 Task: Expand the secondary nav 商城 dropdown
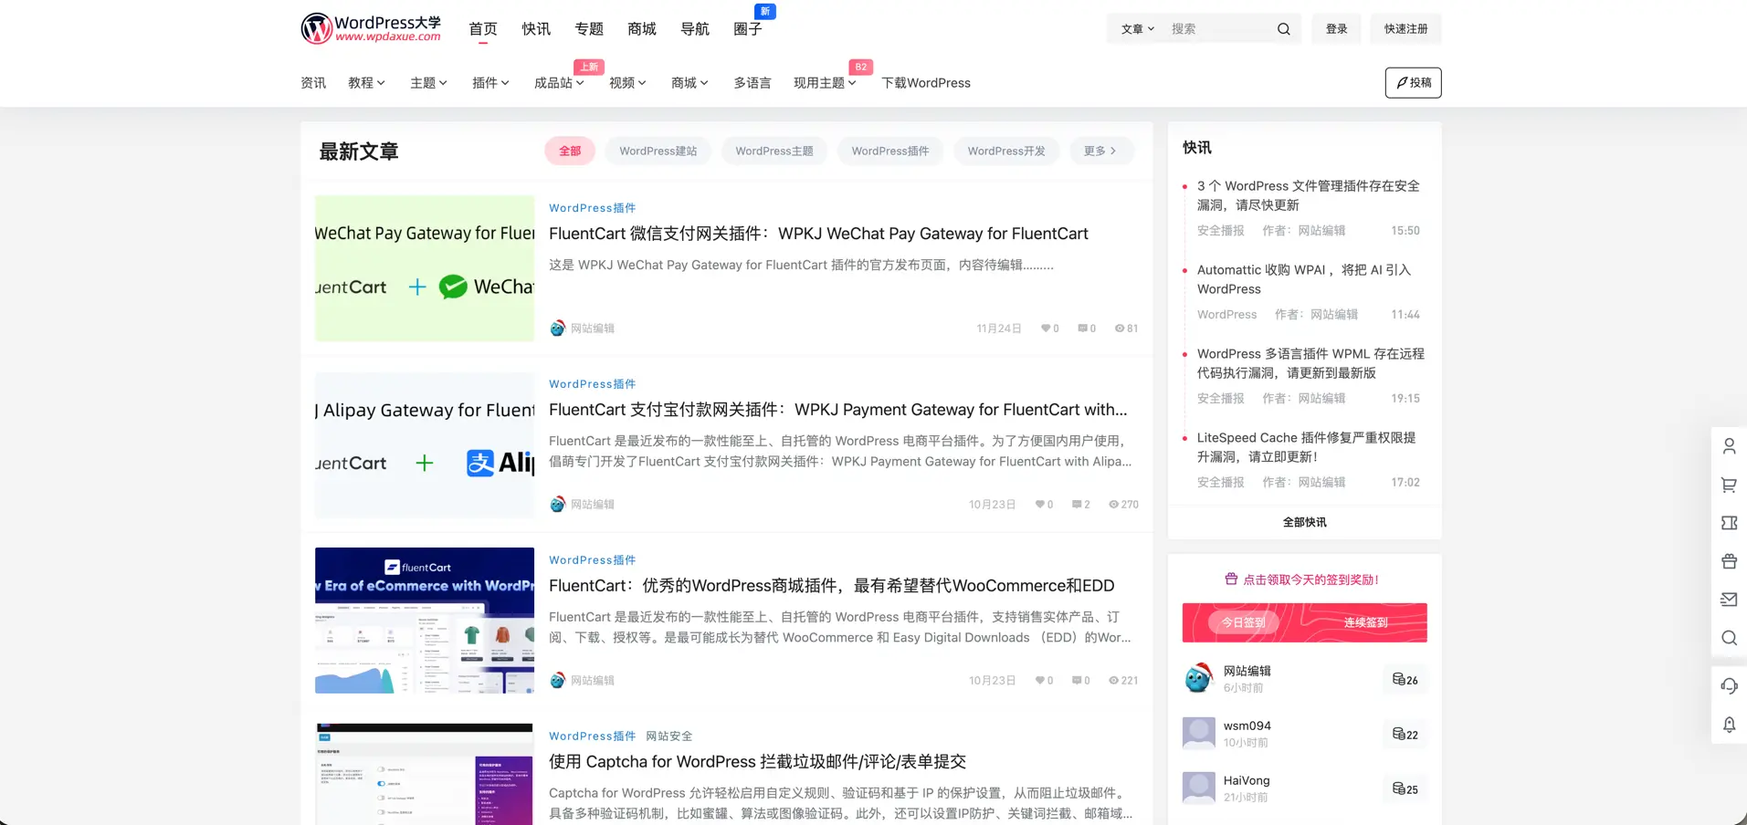pyautogui.click(x=689, y=83)
